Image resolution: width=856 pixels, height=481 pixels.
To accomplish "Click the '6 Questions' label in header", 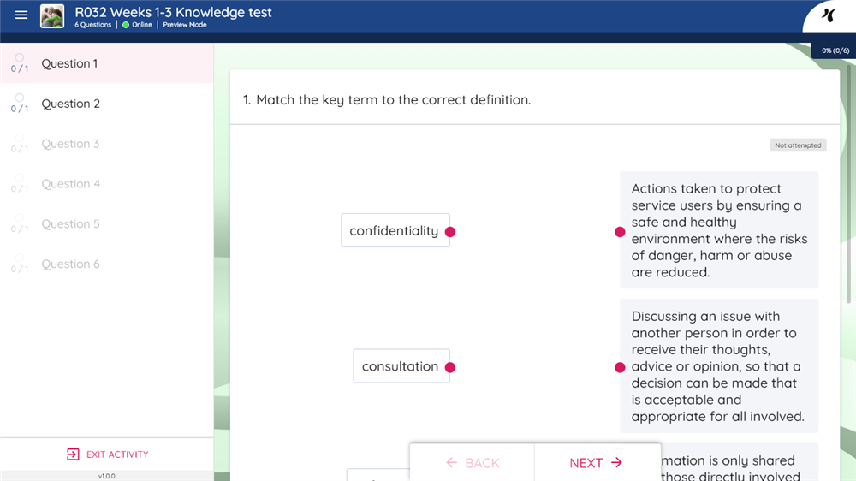I will click(x=92, y=25).
